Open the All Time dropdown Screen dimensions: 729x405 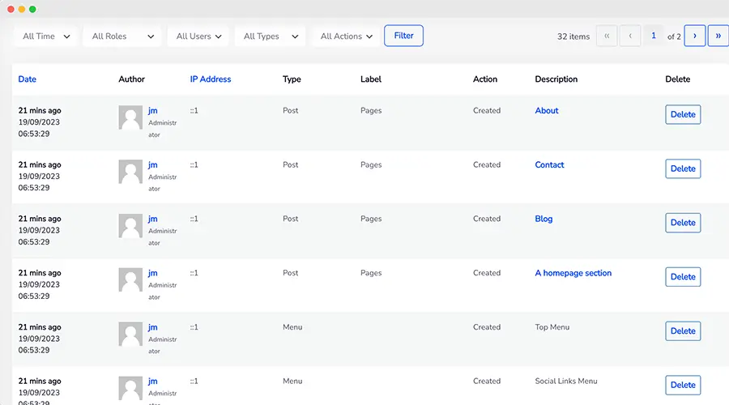click(46, 36)
